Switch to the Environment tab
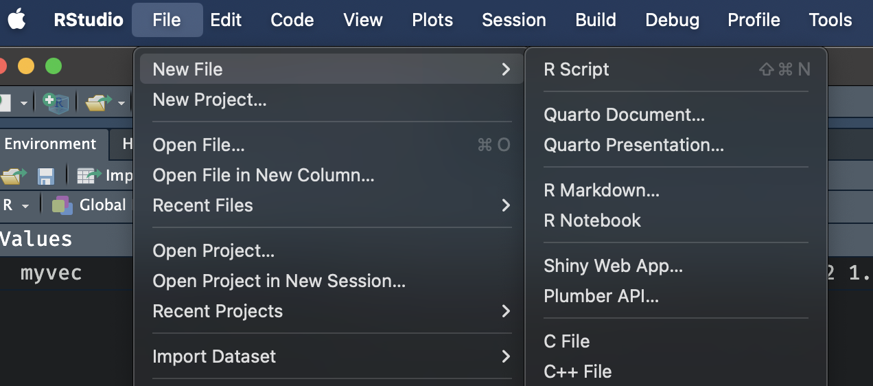 50,144
